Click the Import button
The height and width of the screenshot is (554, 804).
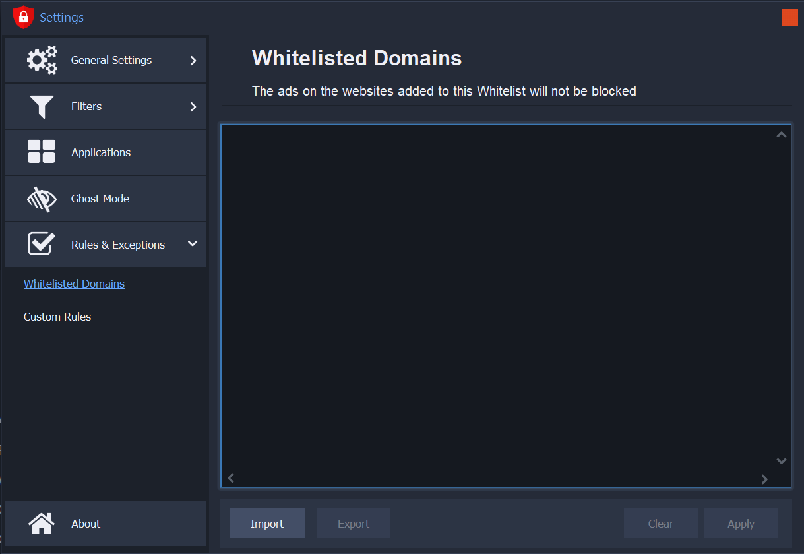(267, 524)
